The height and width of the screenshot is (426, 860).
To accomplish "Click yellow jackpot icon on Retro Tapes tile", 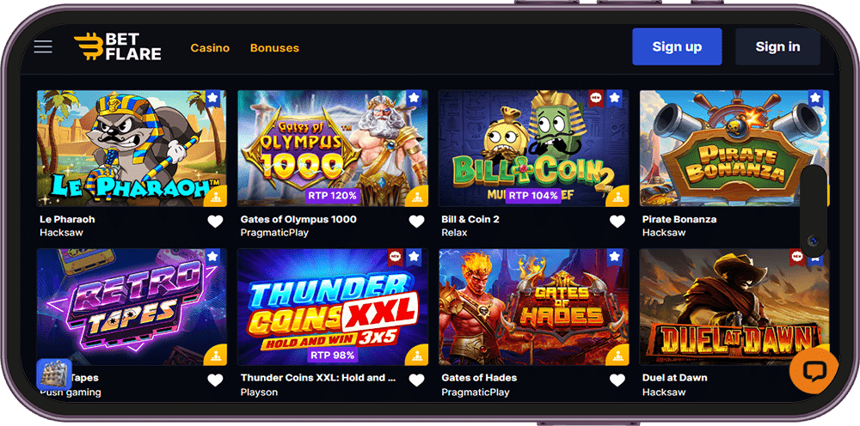I will 215,354.
